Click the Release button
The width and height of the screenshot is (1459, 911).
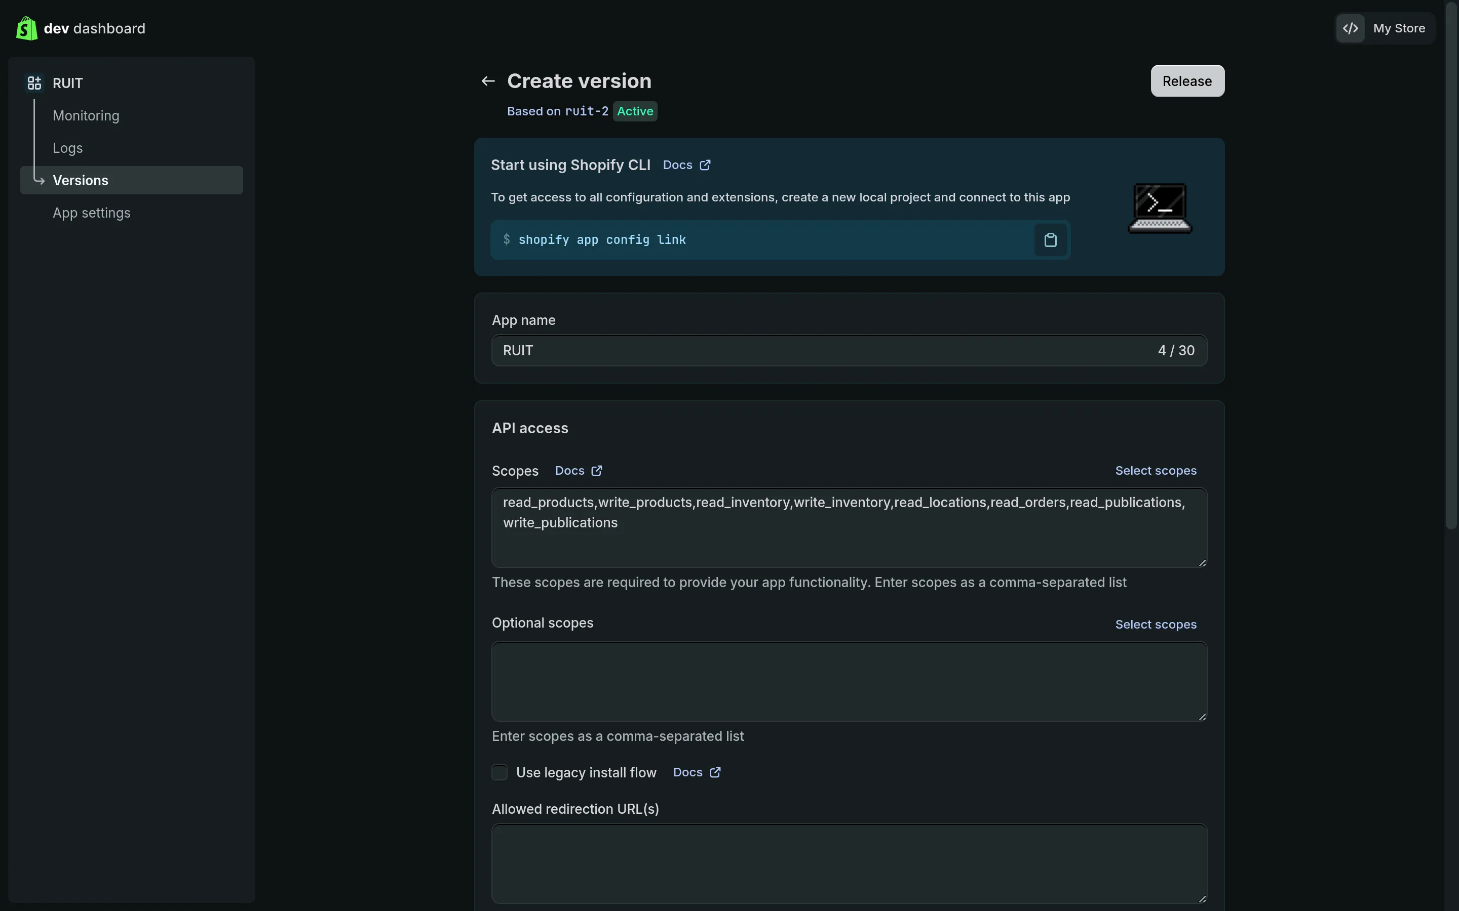click(x=1187, y=81)
